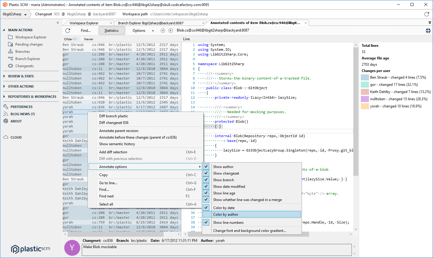Close the Workspace Explorer tab
The image size is (433, 258).
(111, 23)
